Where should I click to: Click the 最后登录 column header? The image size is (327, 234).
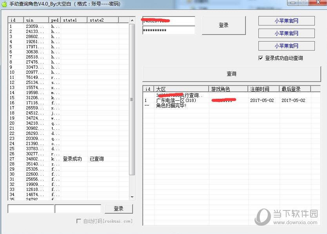point(295,89)
